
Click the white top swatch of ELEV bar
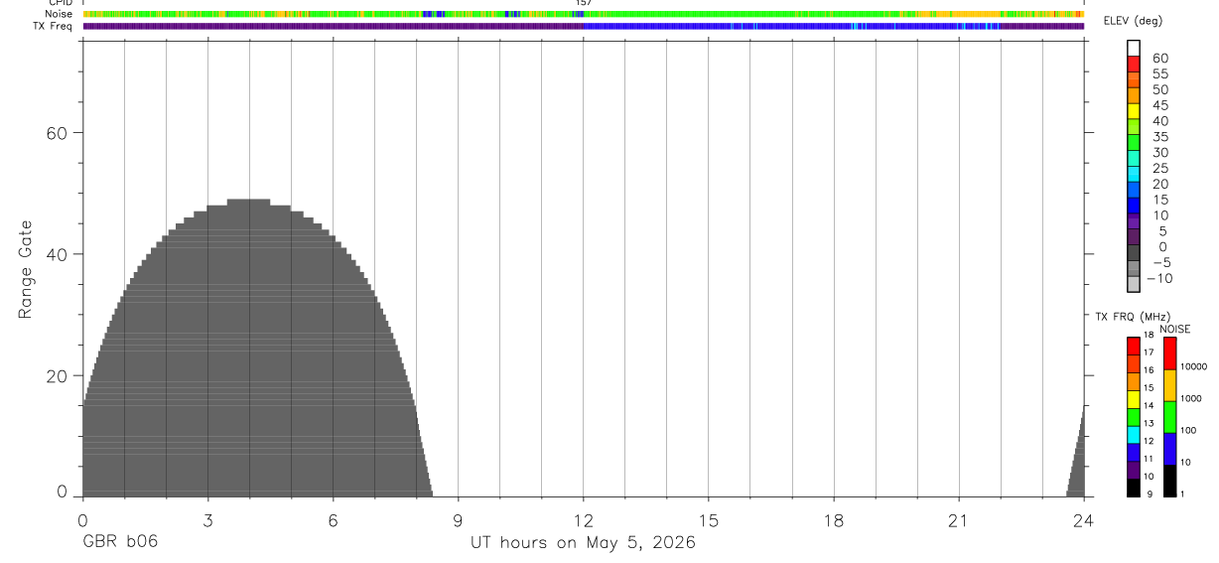click(1133, 48)
